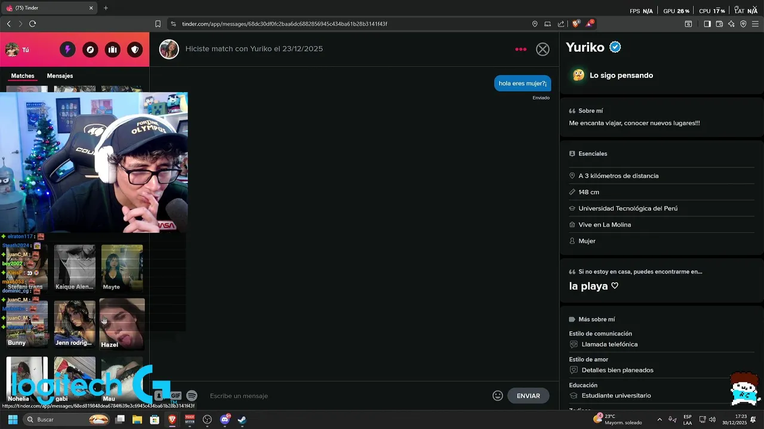Click the Buscar taskbar search box

click(67, 419)
